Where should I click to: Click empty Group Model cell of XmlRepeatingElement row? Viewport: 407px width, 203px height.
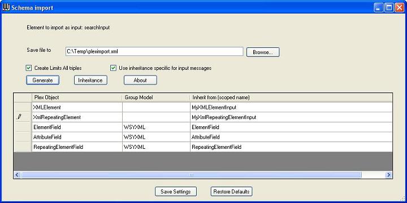coord(156,117)
